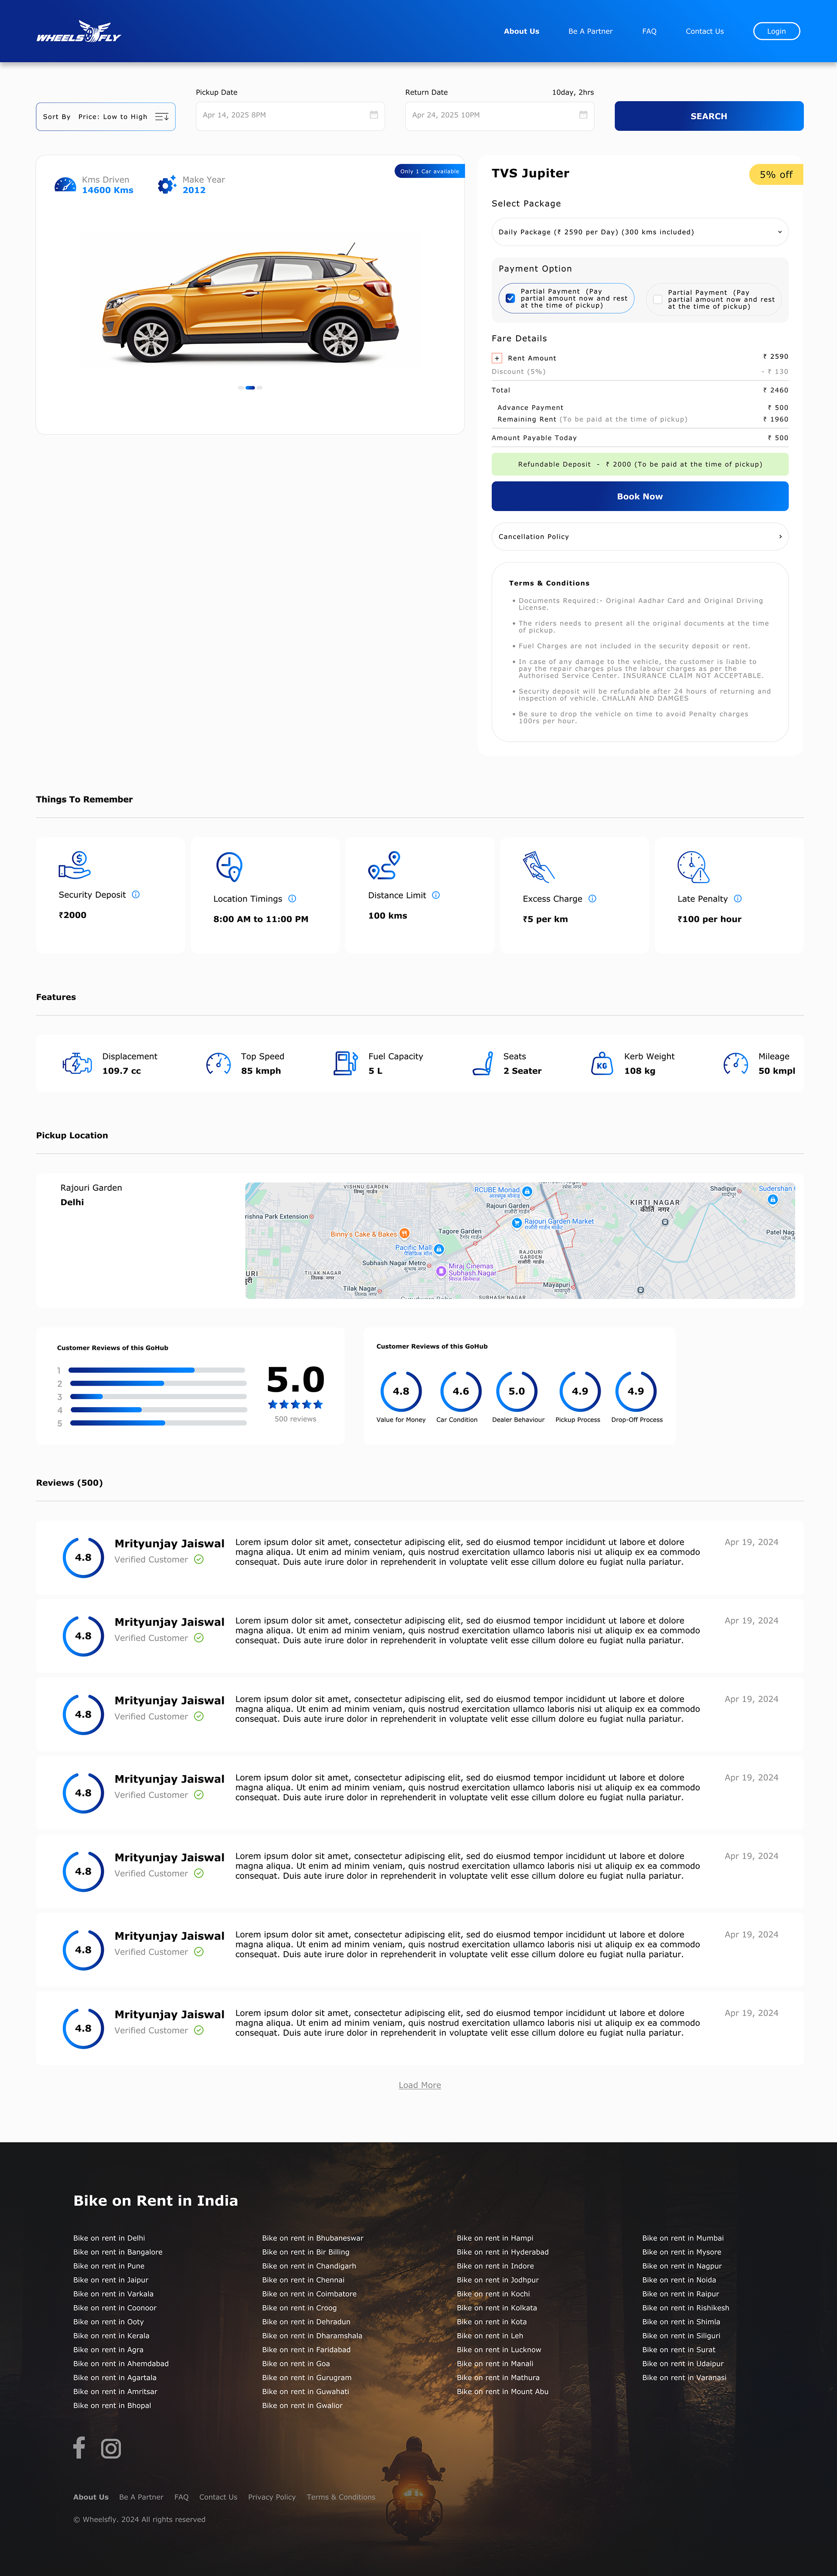Show info for Late Penalty
This screenshot has width=837, height=2576.
tap(738, 899)
